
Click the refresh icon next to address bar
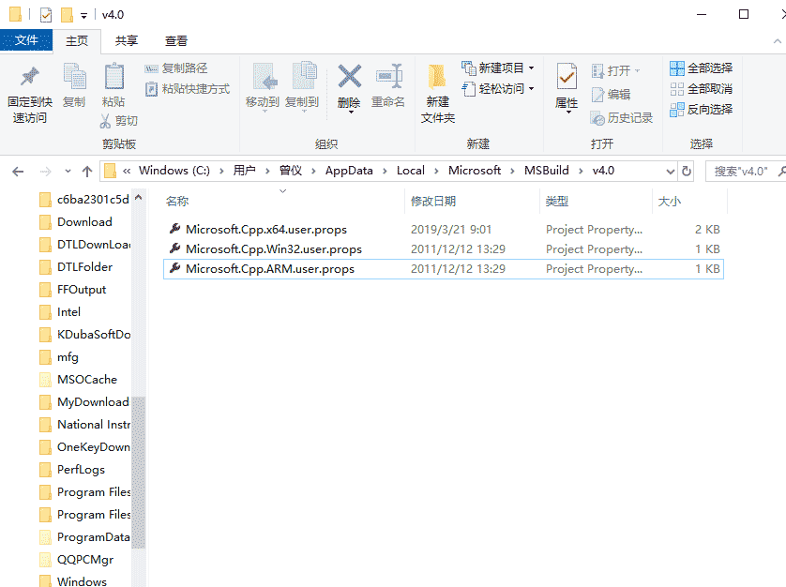point(688,170)
